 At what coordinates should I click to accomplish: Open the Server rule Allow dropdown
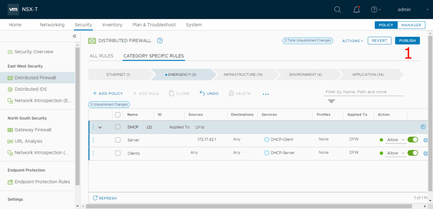point(396,140)
